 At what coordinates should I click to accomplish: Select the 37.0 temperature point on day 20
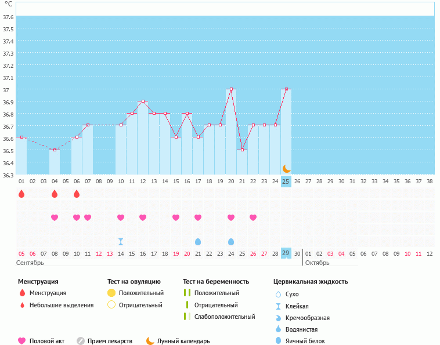(231, 89)
